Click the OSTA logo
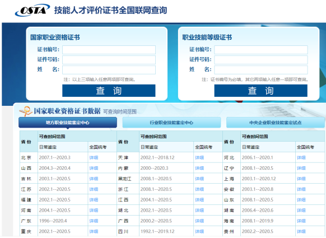The image size is (326, 238). coord(32,10)
